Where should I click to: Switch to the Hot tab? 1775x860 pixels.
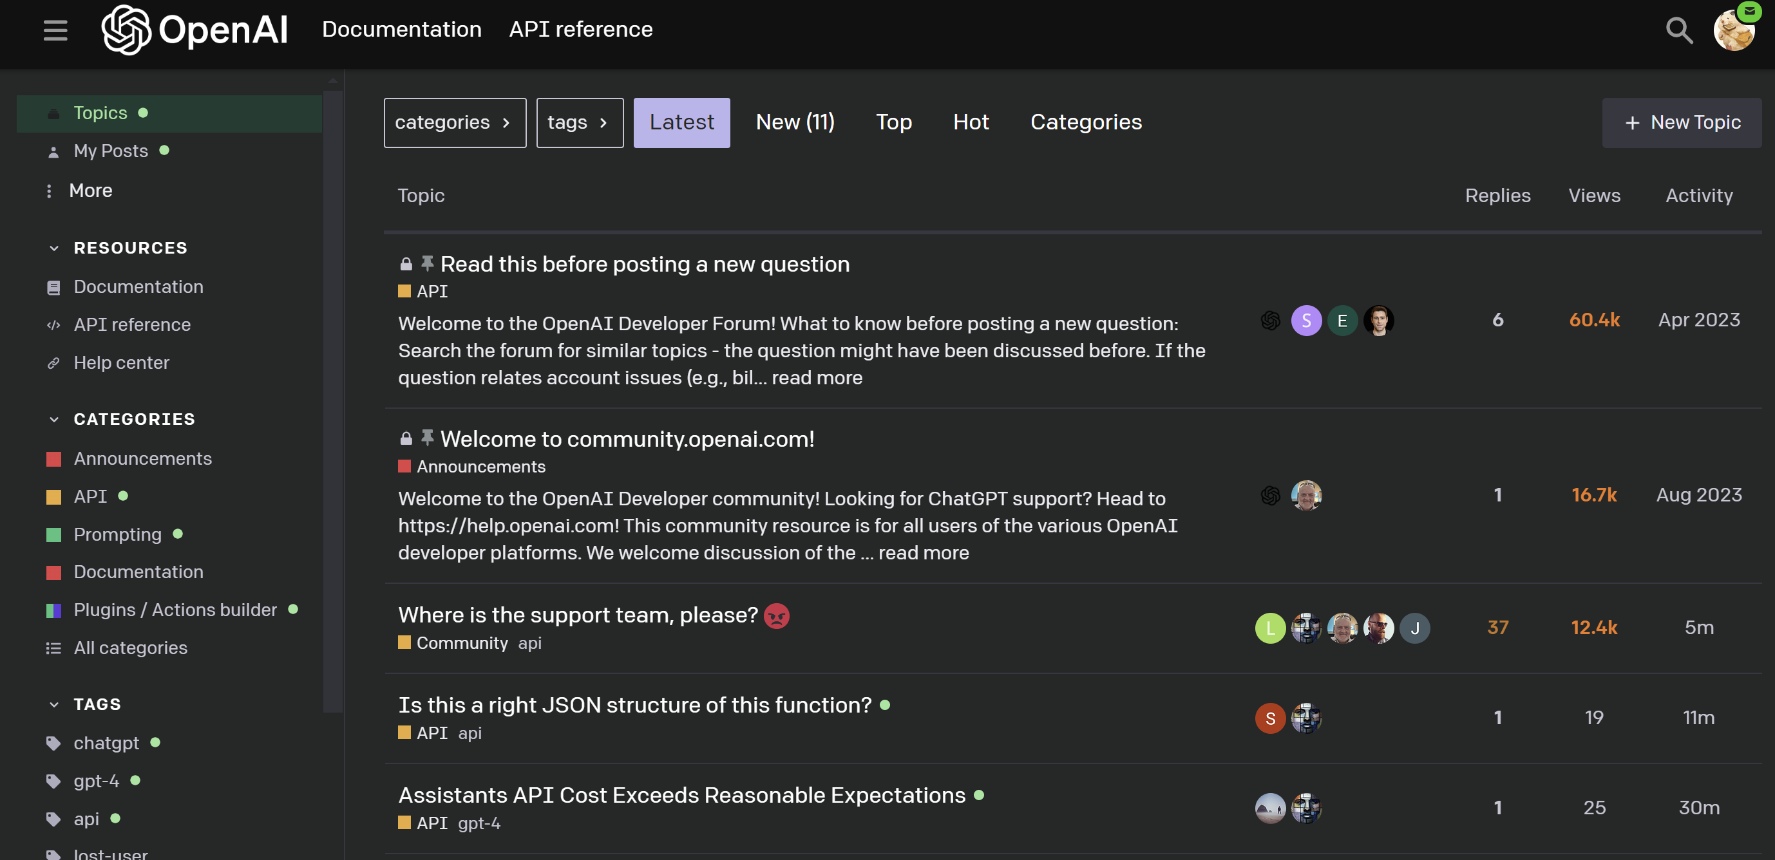click(x=970, y=122)
